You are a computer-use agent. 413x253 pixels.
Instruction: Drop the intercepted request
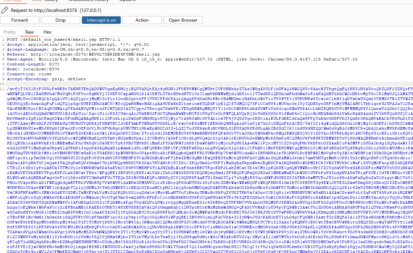pos(60,20)
